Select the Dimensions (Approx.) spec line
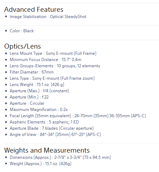 click(x=60, y=157)
